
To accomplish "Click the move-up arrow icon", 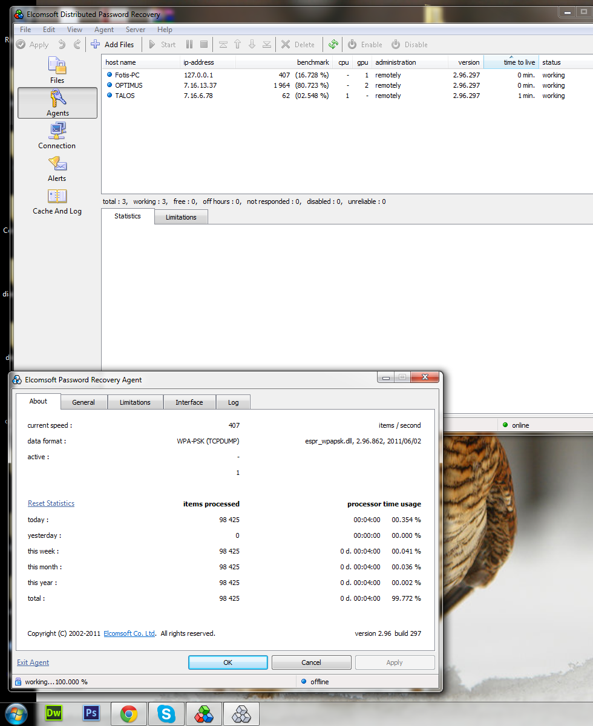I will (x=238, y=44).
